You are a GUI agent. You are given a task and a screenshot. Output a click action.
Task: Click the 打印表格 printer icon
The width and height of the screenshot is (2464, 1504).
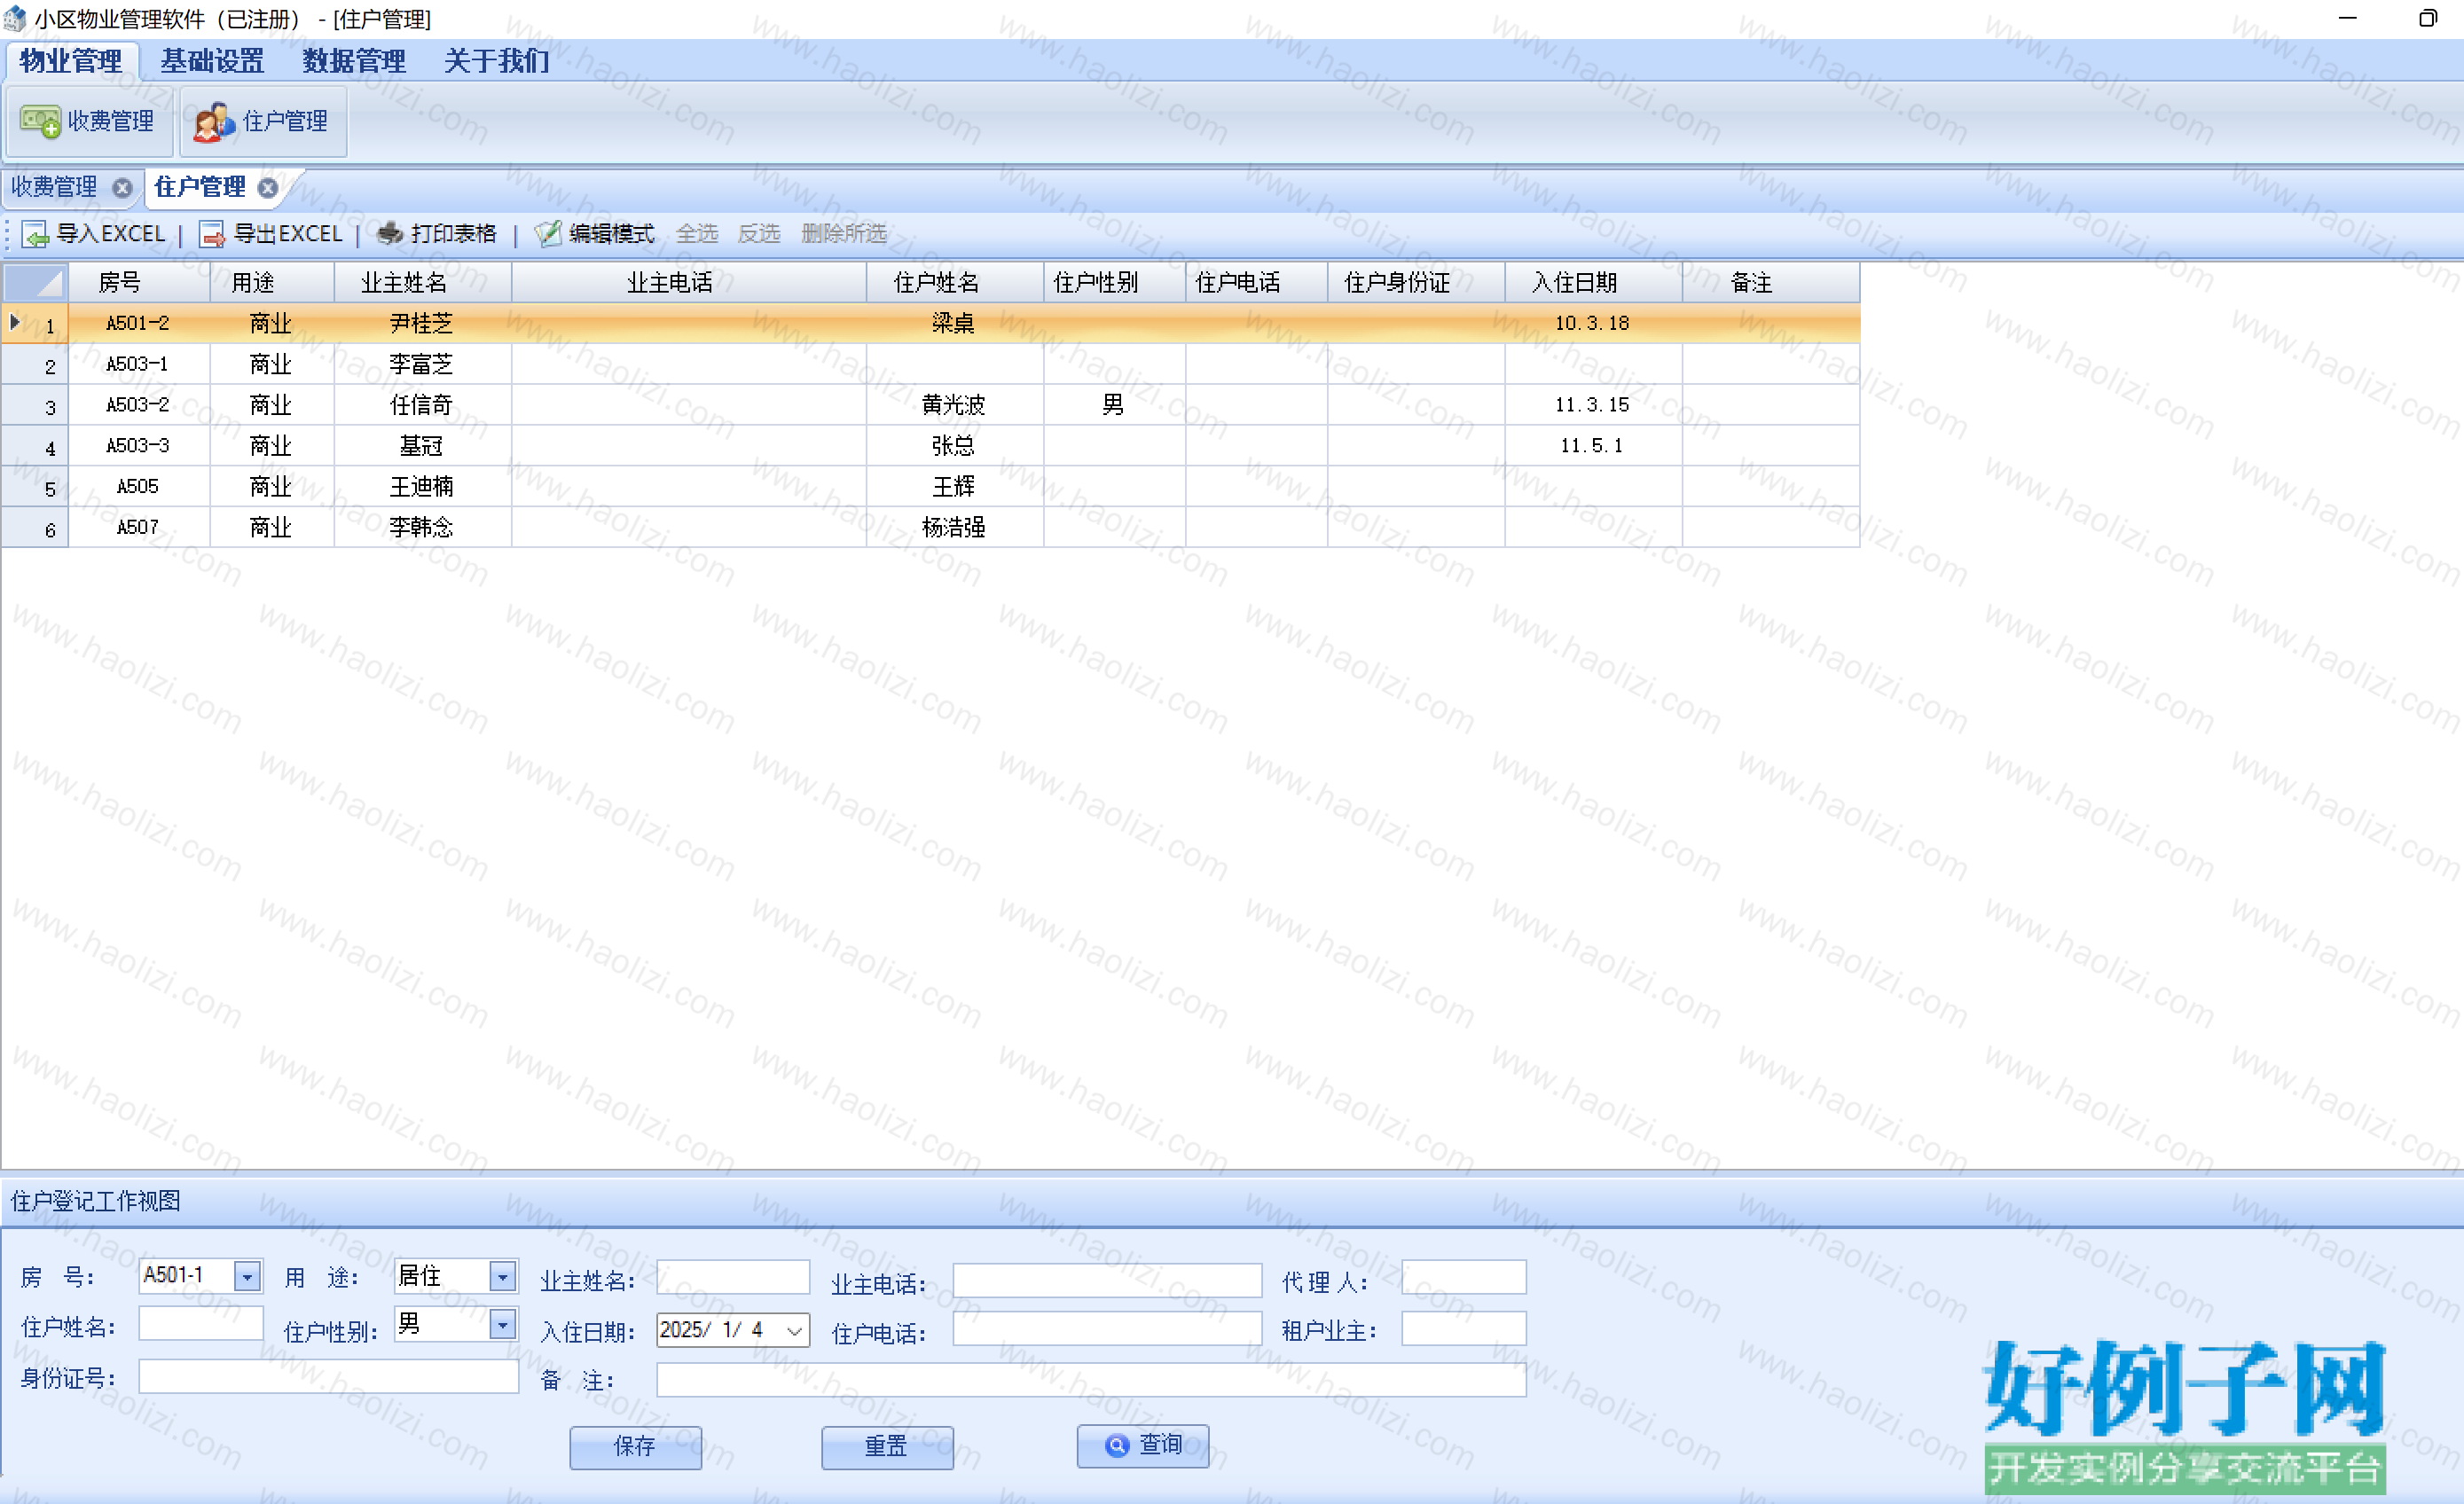pos(389,234)
